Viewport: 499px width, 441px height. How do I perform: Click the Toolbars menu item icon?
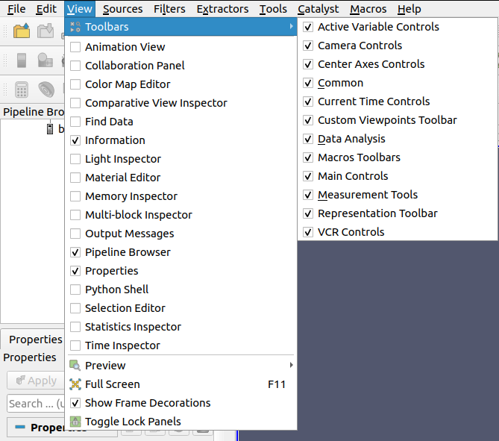pos(75,27)
